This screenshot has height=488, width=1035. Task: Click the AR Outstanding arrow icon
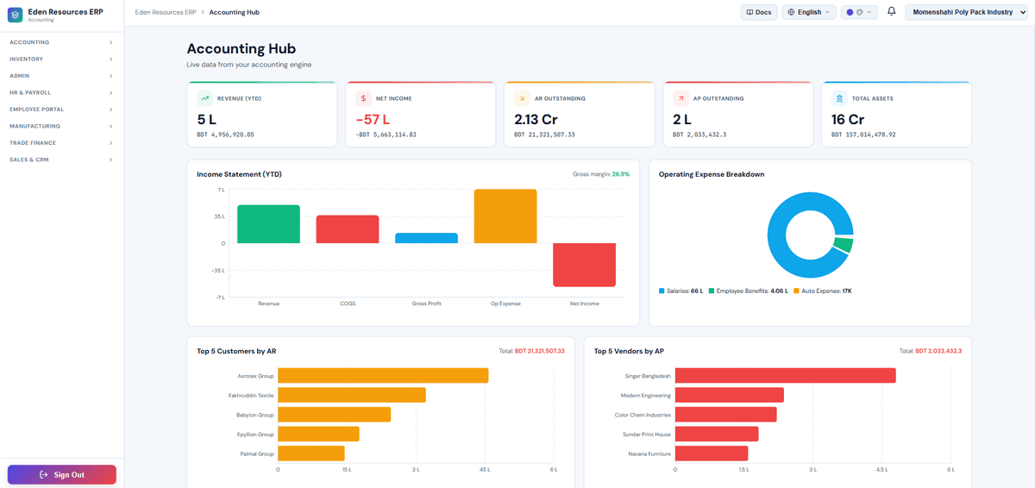[522, 98]
